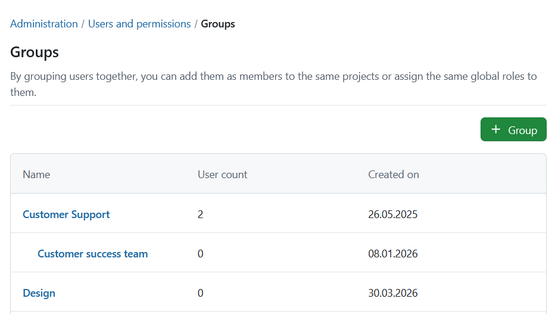Click the description text about grouping users
The height and width of the screenshot is (314, 558).
[x=273, y=84]
